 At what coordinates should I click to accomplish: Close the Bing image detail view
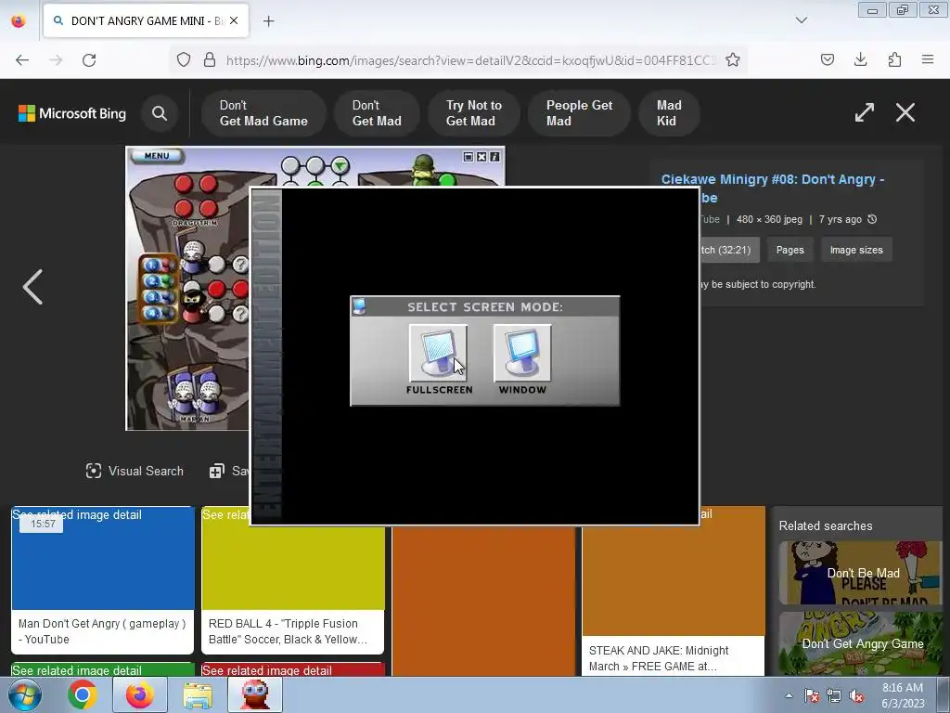(905, 112)
